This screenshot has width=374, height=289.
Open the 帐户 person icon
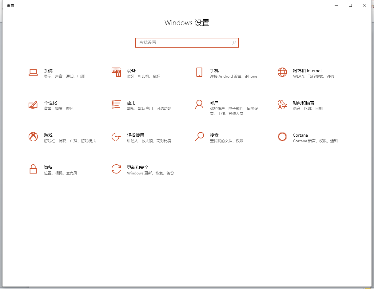(199, 104)
